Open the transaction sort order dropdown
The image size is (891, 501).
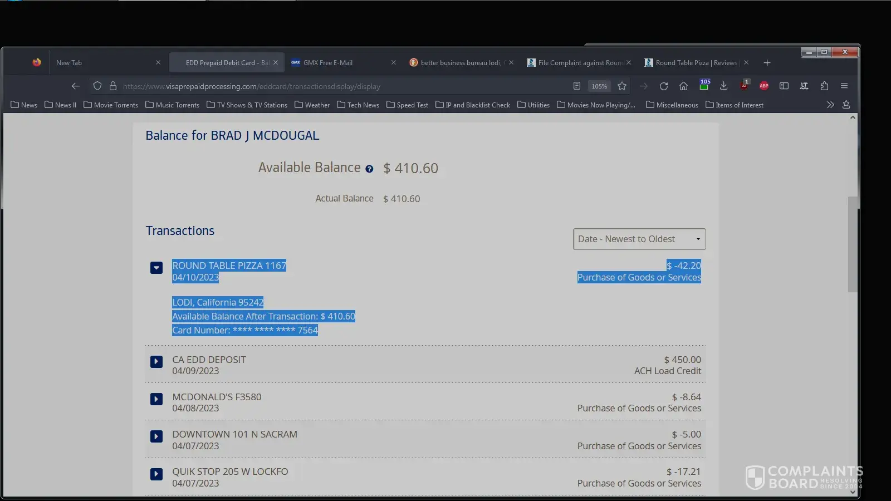tap(639, 239)
